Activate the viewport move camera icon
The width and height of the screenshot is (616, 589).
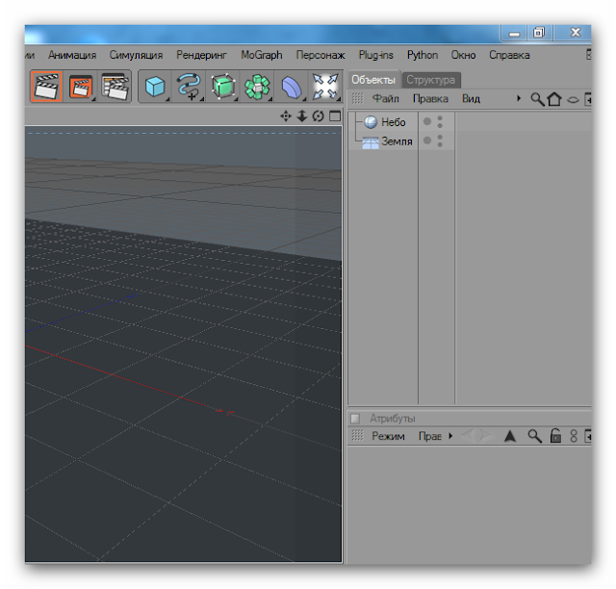tap(286, 116)
